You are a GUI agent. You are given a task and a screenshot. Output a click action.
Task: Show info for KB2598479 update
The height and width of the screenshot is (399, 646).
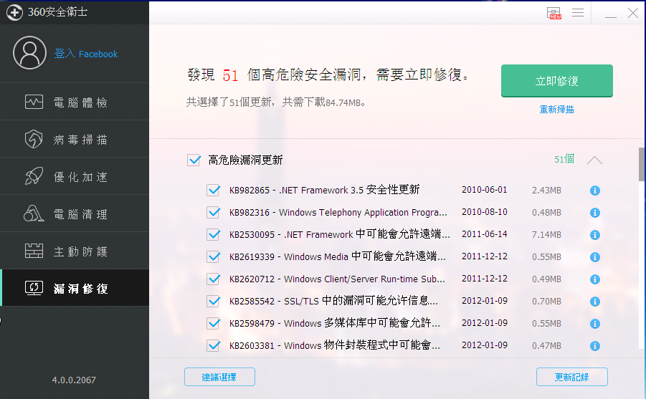pos(594,324)
